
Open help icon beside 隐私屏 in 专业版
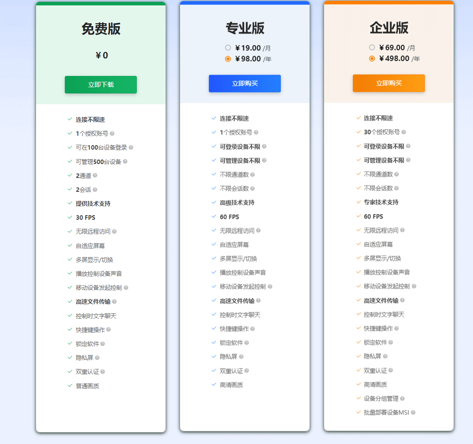point(241,357)
